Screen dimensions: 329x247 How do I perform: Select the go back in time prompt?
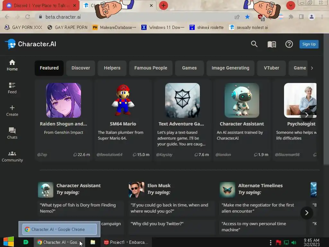(172, 208)
